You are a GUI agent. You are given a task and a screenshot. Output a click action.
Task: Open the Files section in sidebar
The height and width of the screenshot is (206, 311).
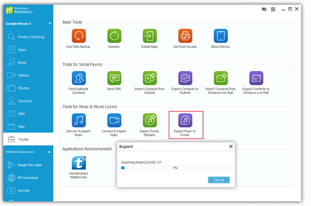point(28,126)
